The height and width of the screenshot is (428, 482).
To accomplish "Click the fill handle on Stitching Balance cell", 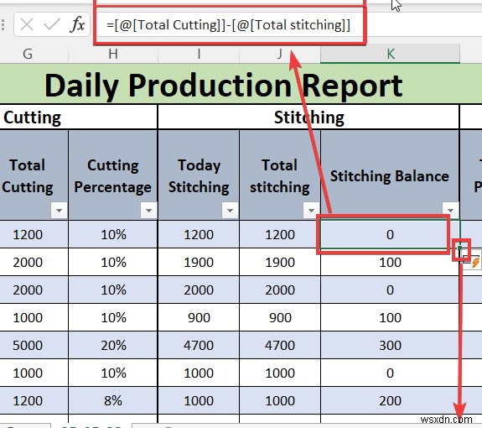I will (460, 248).
